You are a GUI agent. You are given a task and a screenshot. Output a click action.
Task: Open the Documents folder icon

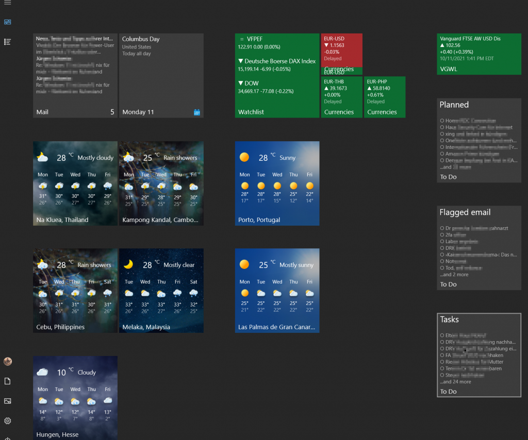pos(7,381)
